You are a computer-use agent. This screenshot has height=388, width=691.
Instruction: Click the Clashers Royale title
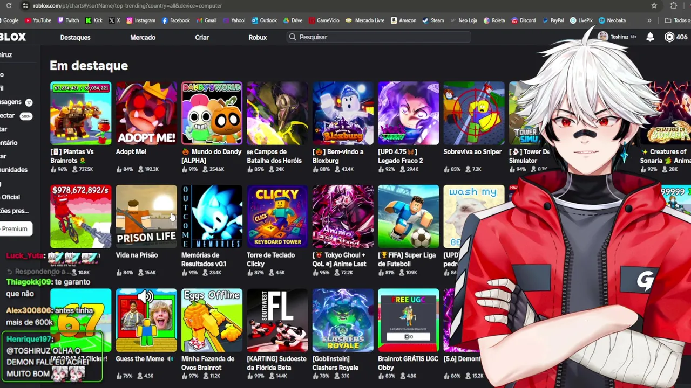(x=335, y=363)
